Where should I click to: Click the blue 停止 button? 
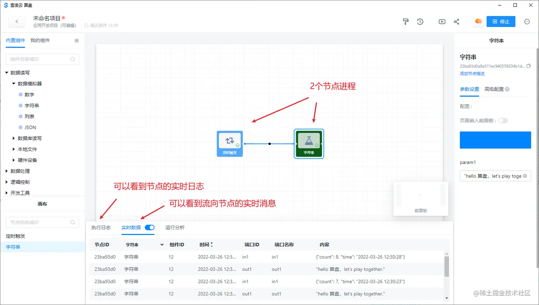[x=501, y=22]
